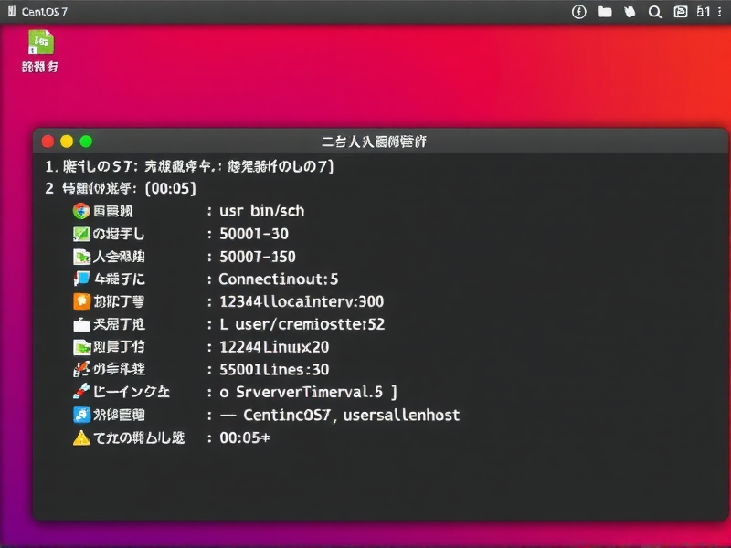Image resolution: width=731 pixels, height=548 pixels.
Task: Click the info circle icon in the menu bar
Action: tap(580, 13)
